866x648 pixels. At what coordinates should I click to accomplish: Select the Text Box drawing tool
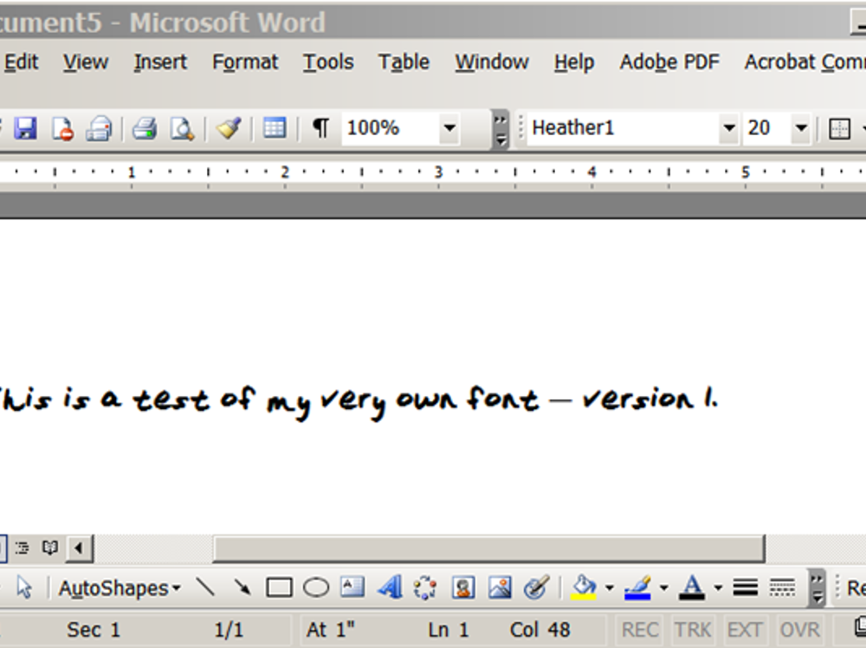click(x=352, y=587)
